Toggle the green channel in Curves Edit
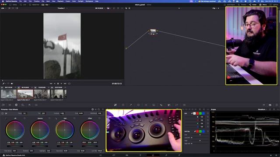Image resolution: width=280 pixels, height=157 pixels. [200, 113]
